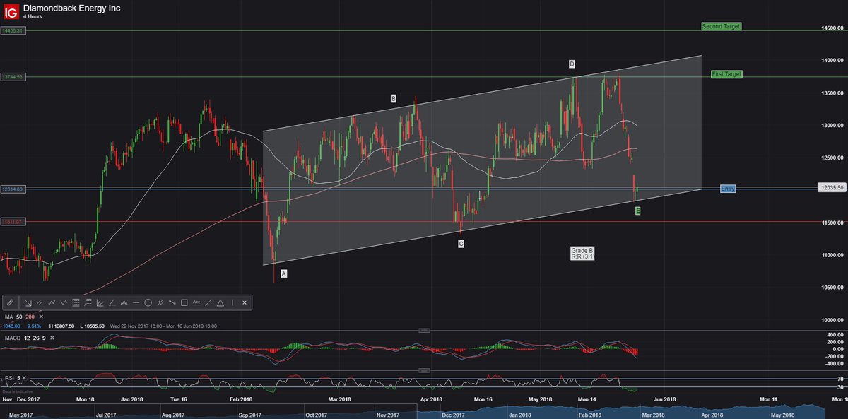Select the head-and-shoulders pattern tool
This screenshot has width=848, height=419.
(x=124, y=302)
